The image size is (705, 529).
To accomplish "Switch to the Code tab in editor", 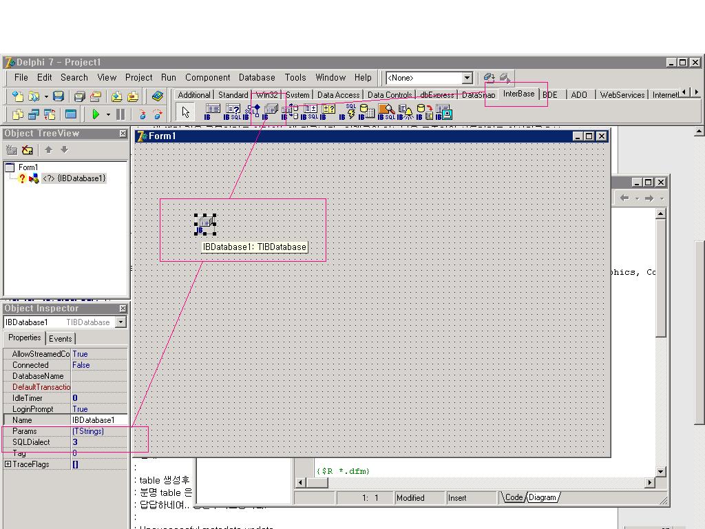I will coord(513,497).
